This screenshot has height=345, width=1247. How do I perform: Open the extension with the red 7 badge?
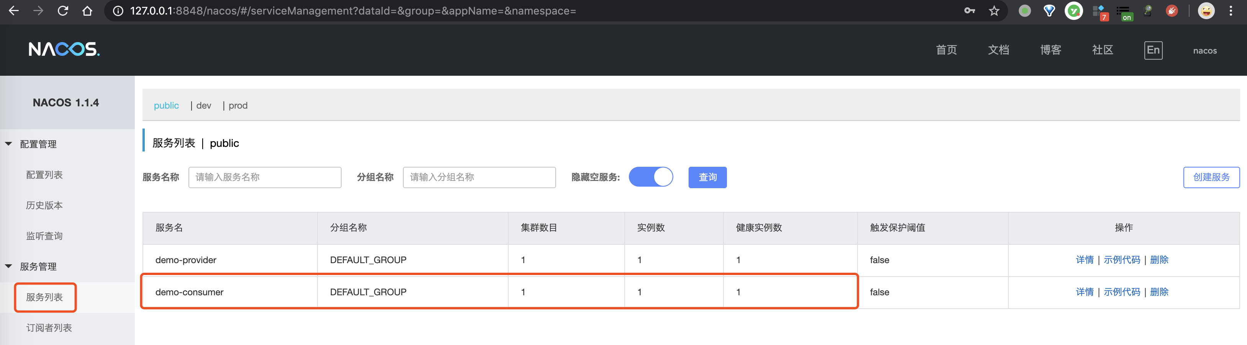click(x=1100, y=12)
